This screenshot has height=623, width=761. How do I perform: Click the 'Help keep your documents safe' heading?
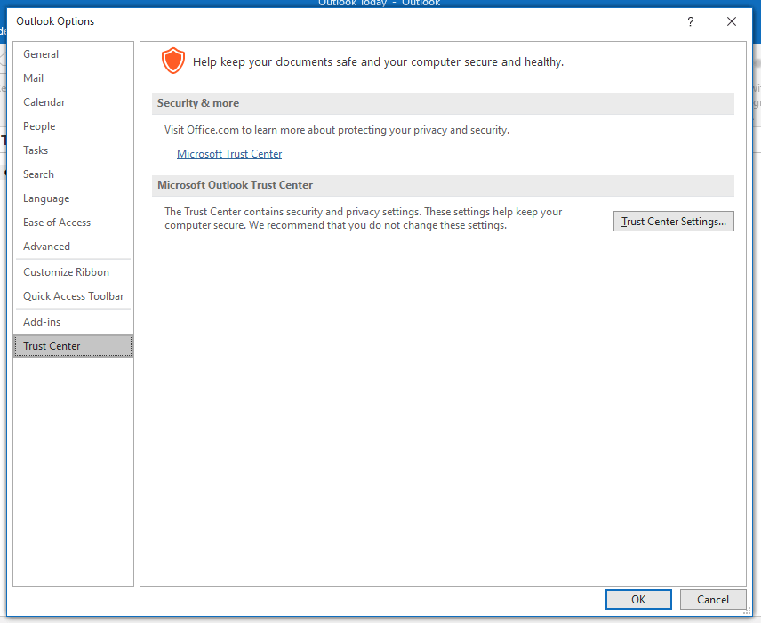(378, 62)
